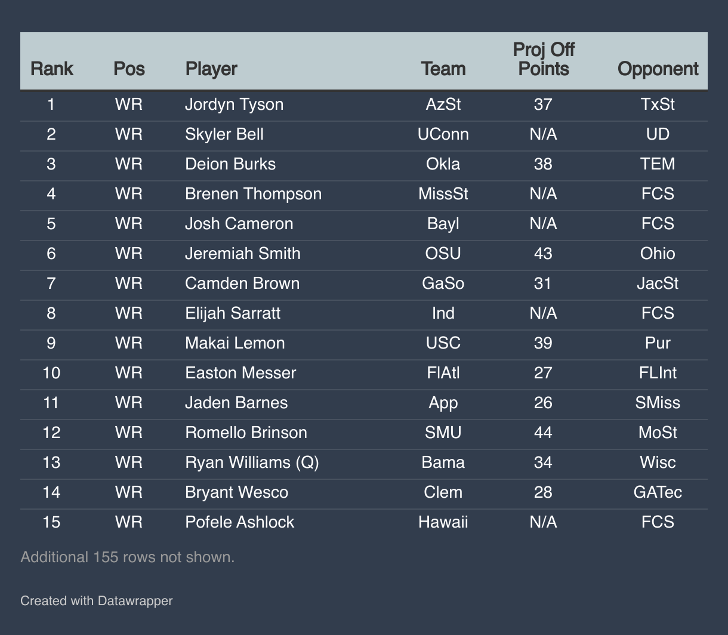Sort by Team column header
Viewport: 728px width, 635px height.
443,69
